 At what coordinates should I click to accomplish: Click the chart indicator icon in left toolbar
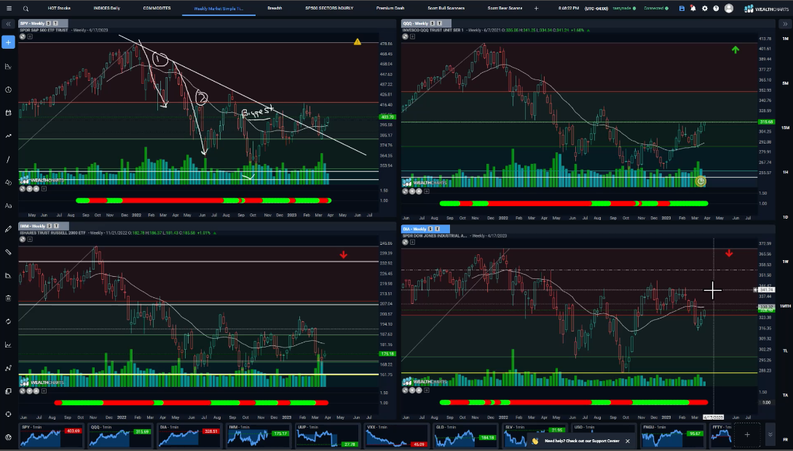[8, 345]
